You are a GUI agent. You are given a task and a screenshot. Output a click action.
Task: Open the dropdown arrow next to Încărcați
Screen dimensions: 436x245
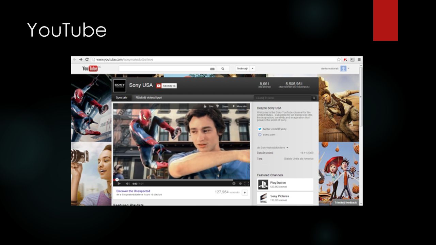[252, 68]
